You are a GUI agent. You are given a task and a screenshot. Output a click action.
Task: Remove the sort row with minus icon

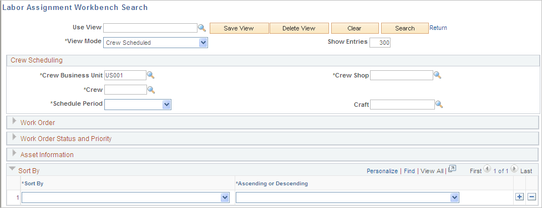(x=531, y=197)
